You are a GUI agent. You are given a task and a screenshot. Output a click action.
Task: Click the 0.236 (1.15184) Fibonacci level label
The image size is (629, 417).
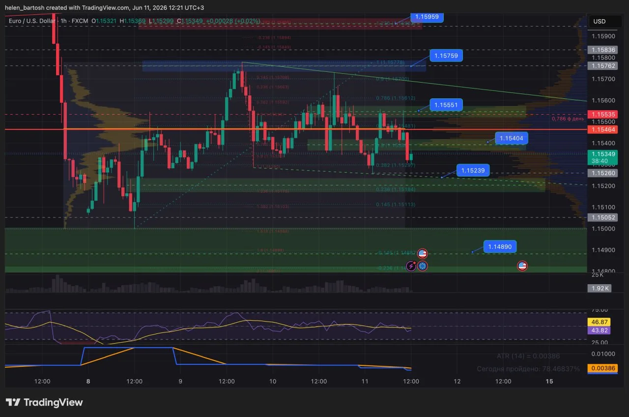click(x=396, y=189)
